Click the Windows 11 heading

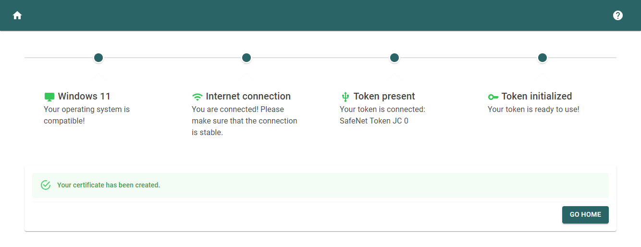84,96
